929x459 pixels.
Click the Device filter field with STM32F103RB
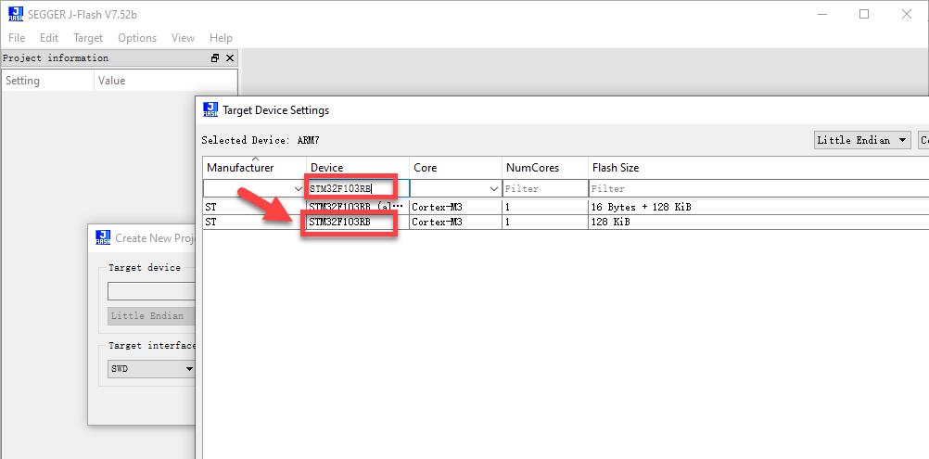(x=357, y=188)
